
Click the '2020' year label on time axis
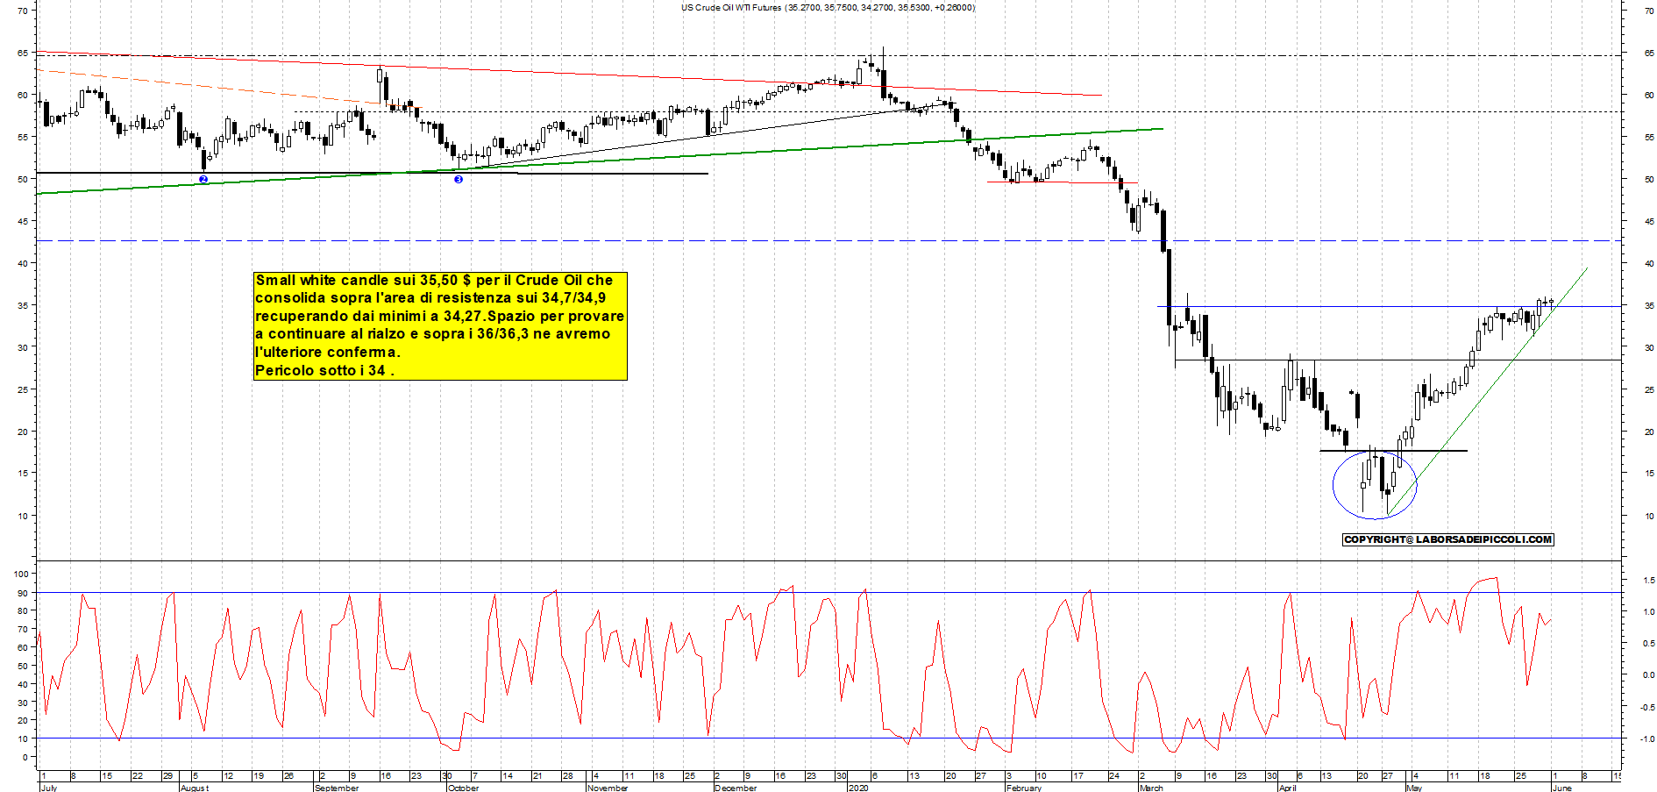(857, 788)
